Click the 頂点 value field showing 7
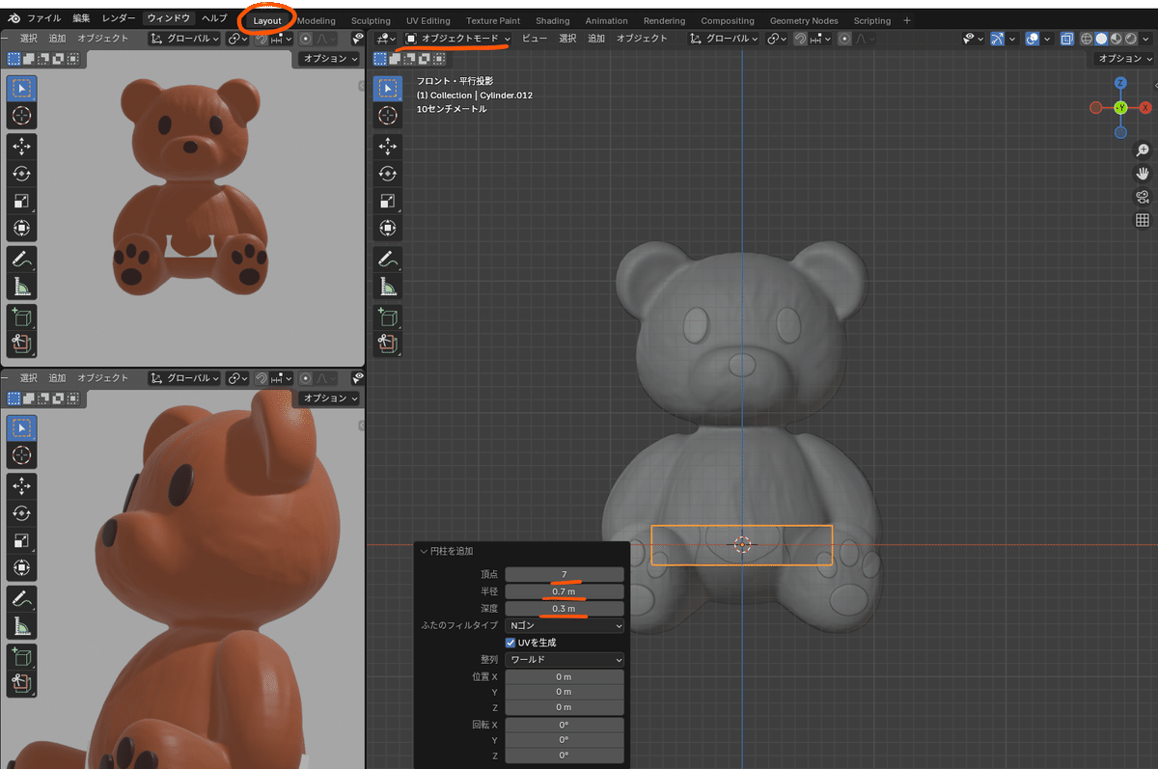1158x769 pixels. pyautogui.click(x=565, y=574)
